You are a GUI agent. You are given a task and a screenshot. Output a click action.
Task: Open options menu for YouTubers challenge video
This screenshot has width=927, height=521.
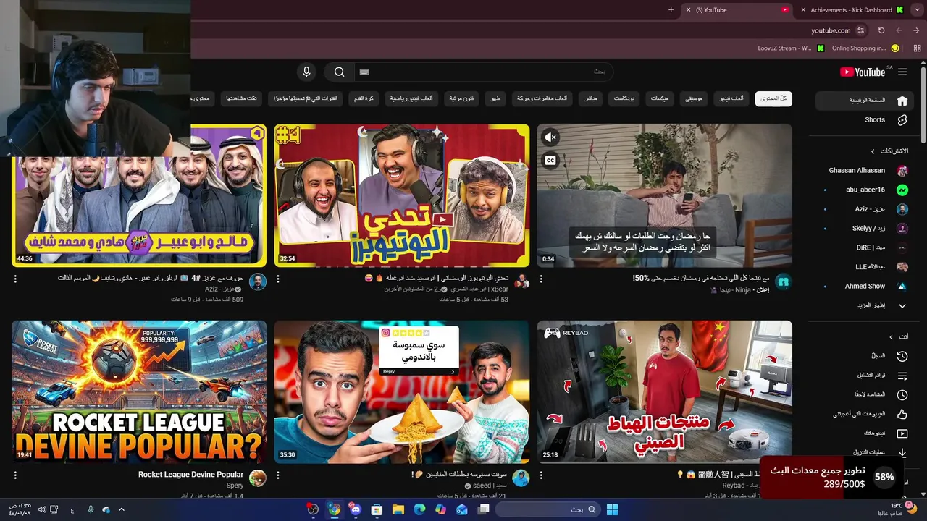coord(278,279)
